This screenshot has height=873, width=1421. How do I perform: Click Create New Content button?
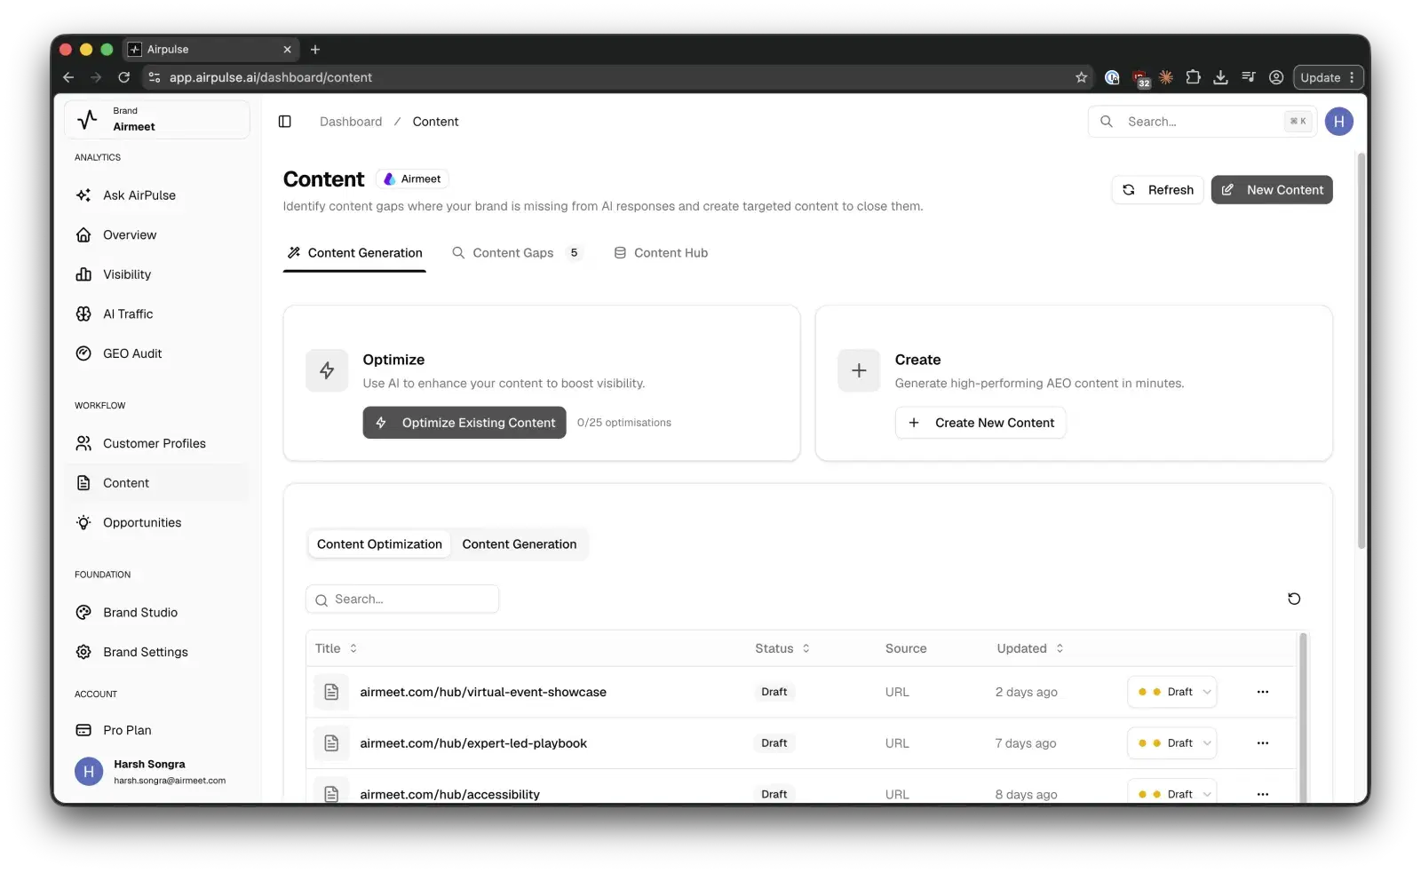(980, 423)
